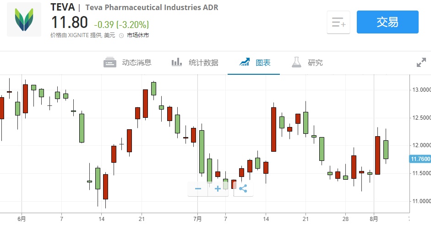This screenshot has width=431, height=226.
Task: Click the 11.7600 current price marker
Action: click(420, 159)
